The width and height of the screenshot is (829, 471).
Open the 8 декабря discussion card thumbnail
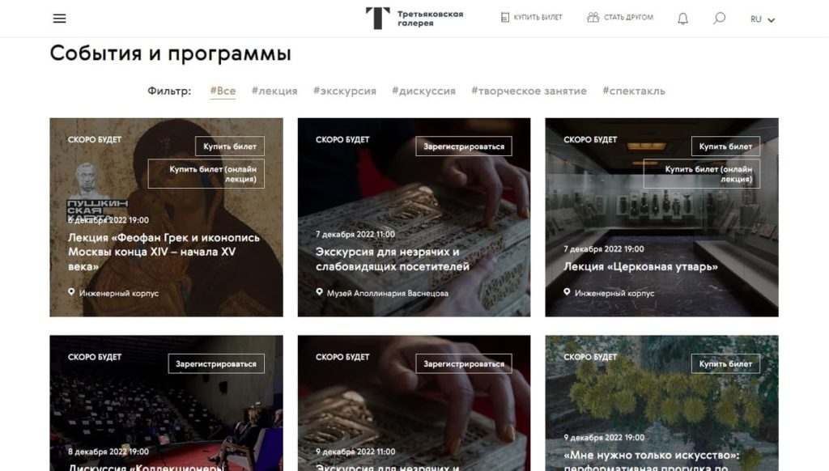click(166, 403)
